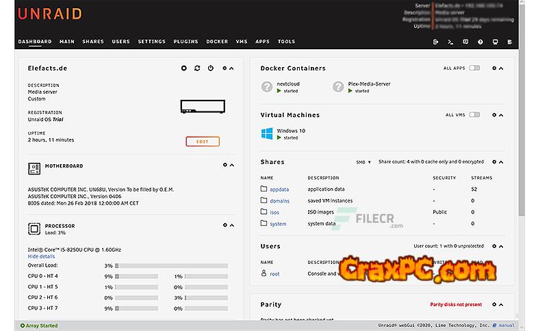Image resolution: width=538 pixels, height=331 pixels.
Task: Click the logout icon in header
Action: point(436,42)
